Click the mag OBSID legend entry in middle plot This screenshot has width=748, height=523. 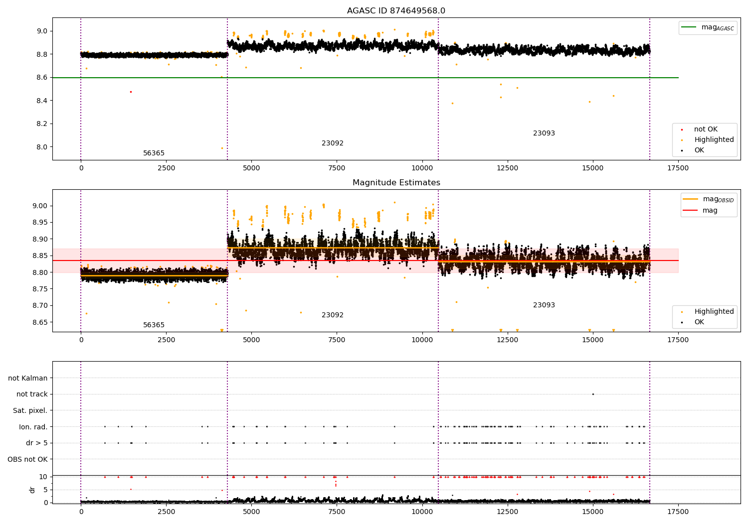(x=709, y=199)
